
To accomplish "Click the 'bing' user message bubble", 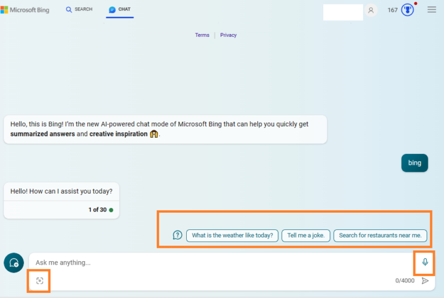I will coord(415,163).
